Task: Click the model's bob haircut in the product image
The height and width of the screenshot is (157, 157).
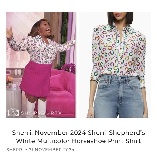Action: [120, 18]
